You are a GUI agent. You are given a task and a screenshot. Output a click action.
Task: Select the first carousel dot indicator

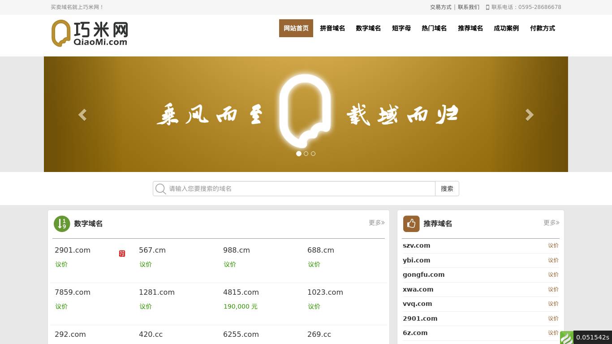299,154
